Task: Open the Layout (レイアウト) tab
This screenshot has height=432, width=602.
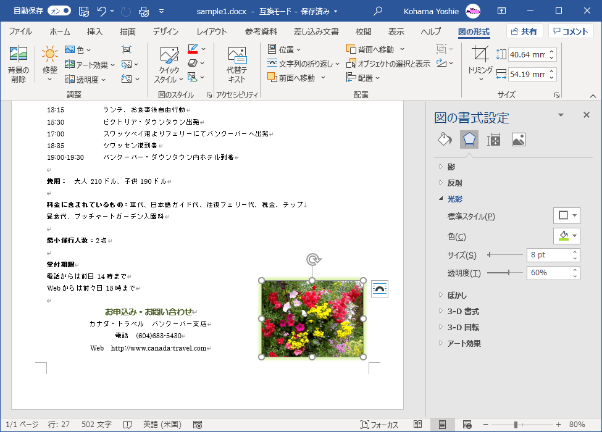Action: click(212, 31)
